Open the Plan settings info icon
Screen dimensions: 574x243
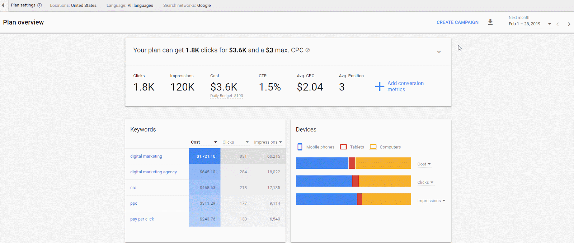(x=40, y=5)
